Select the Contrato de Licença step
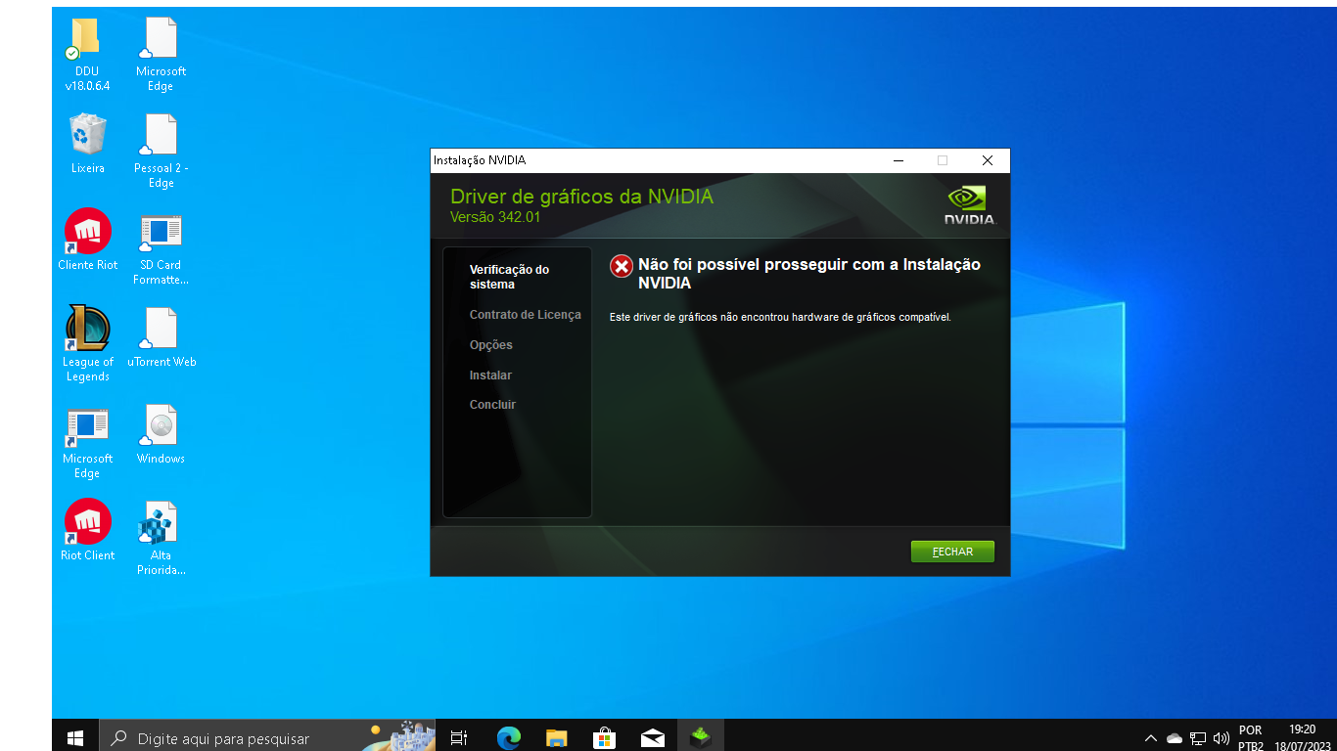 pos(525,315)
